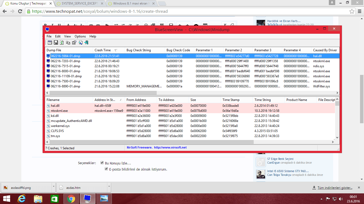
Task: Switch to Google Chrome on the taskbar
Action: 71,199
